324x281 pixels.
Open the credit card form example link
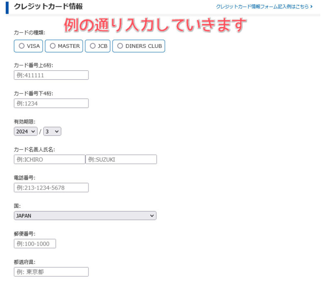point(262,7)
